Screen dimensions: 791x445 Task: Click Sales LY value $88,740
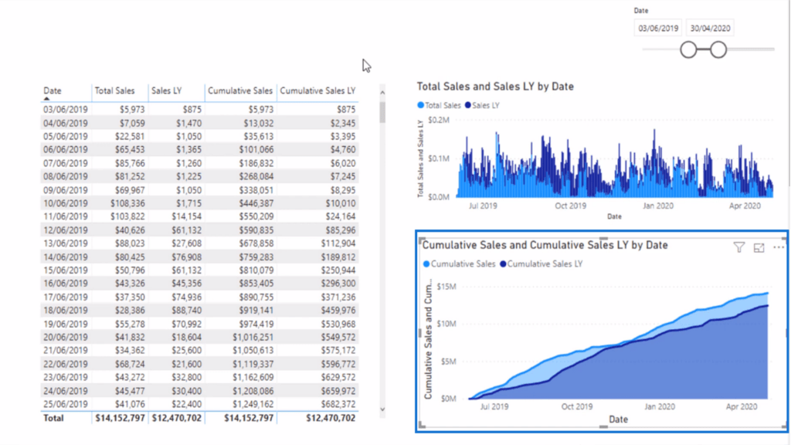(186, 311)
